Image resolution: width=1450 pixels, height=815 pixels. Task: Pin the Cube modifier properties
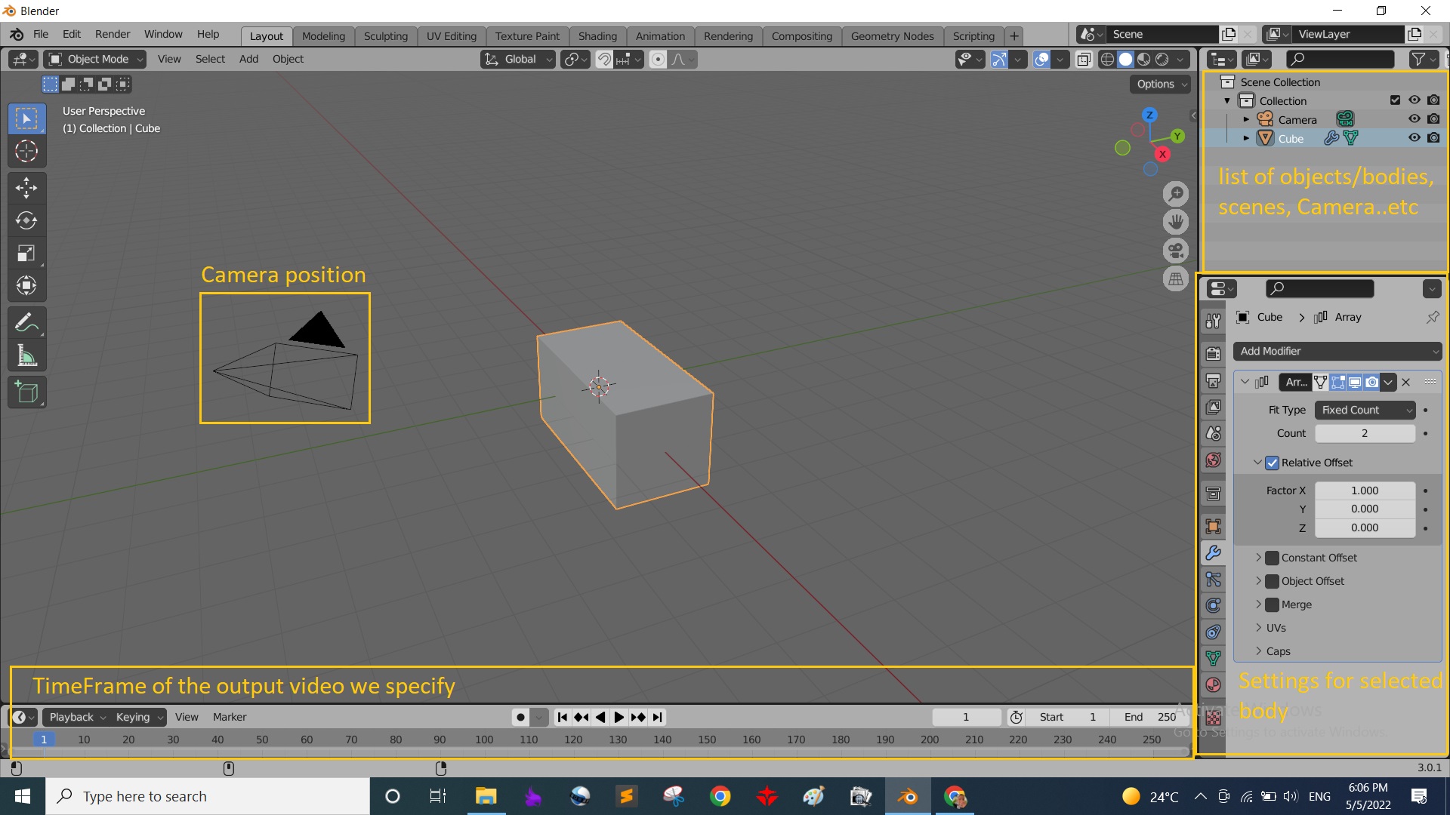(1433, 317)
